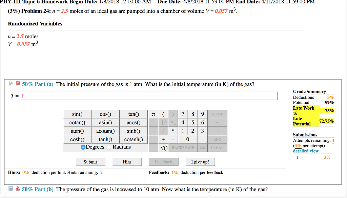Click the multiplication asterisk key
Image resolution: width=347 pixels, height=198 pixels.
pyautogui.click(x=173, y=131)
